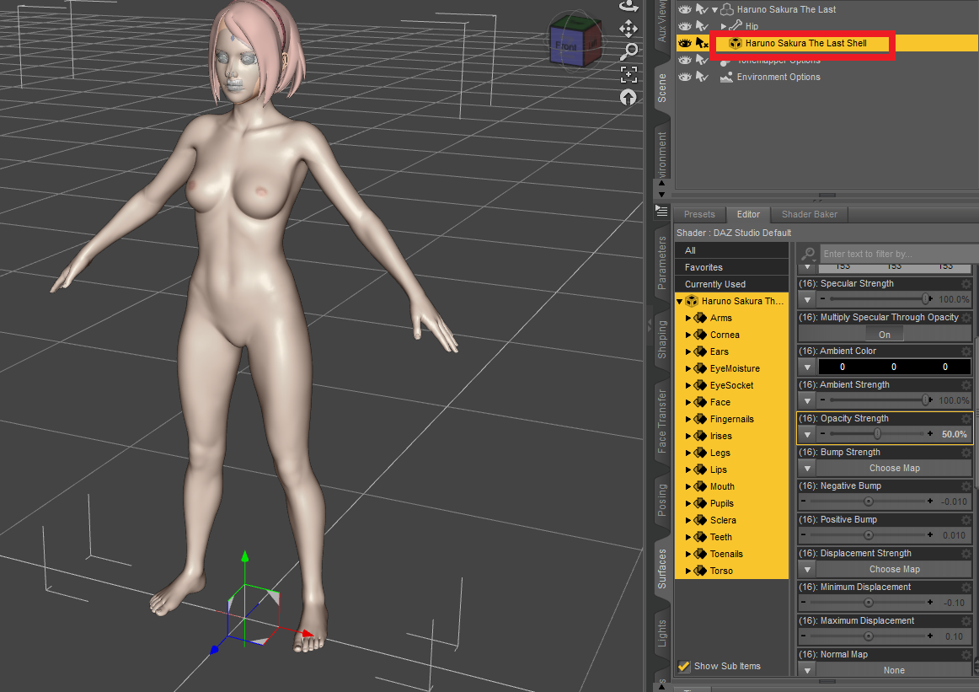Click the Hip bone icon
979x692 pixels.
coord(736,26)
